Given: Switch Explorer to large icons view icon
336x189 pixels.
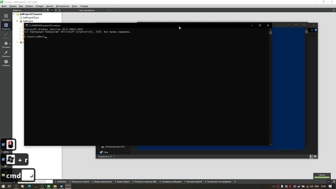Looking at the screenshot, I should tap(315, 156).
